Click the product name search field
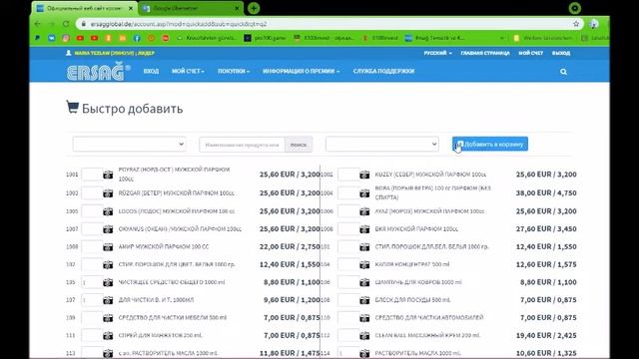 coord(242,145)
